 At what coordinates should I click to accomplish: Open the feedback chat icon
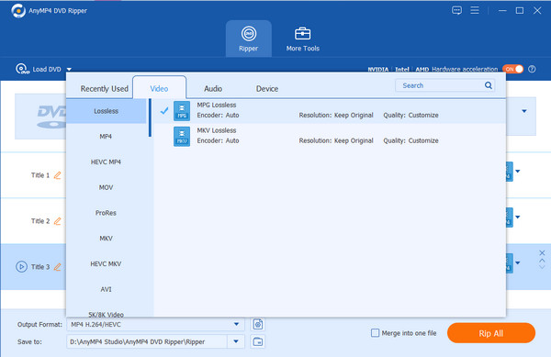[456, 10]
